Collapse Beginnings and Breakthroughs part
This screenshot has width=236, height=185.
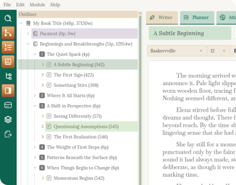[x=28, y=44]
